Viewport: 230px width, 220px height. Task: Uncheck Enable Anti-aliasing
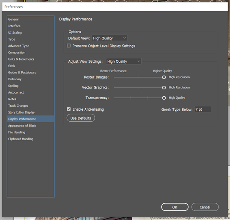click(69, 109)
